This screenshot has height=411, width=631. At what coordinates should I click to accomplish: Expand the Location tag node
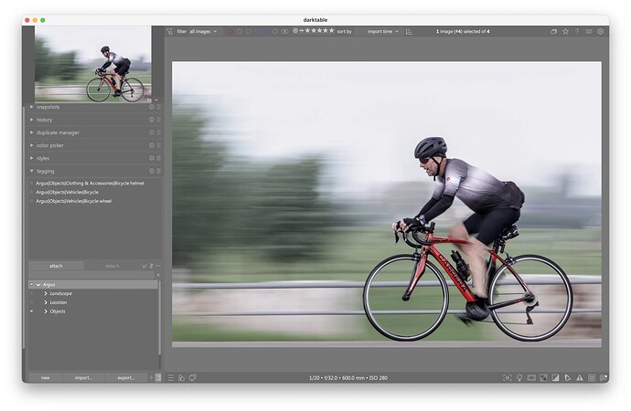[46, 302]
